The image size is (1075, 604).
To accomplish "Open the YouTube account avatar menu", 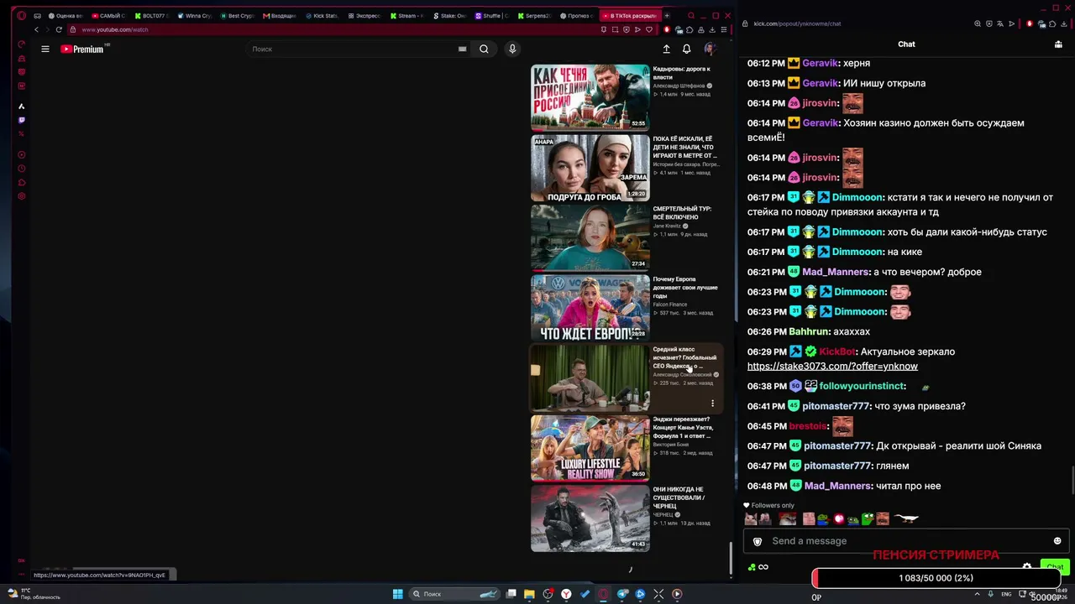I will [710, 49].
